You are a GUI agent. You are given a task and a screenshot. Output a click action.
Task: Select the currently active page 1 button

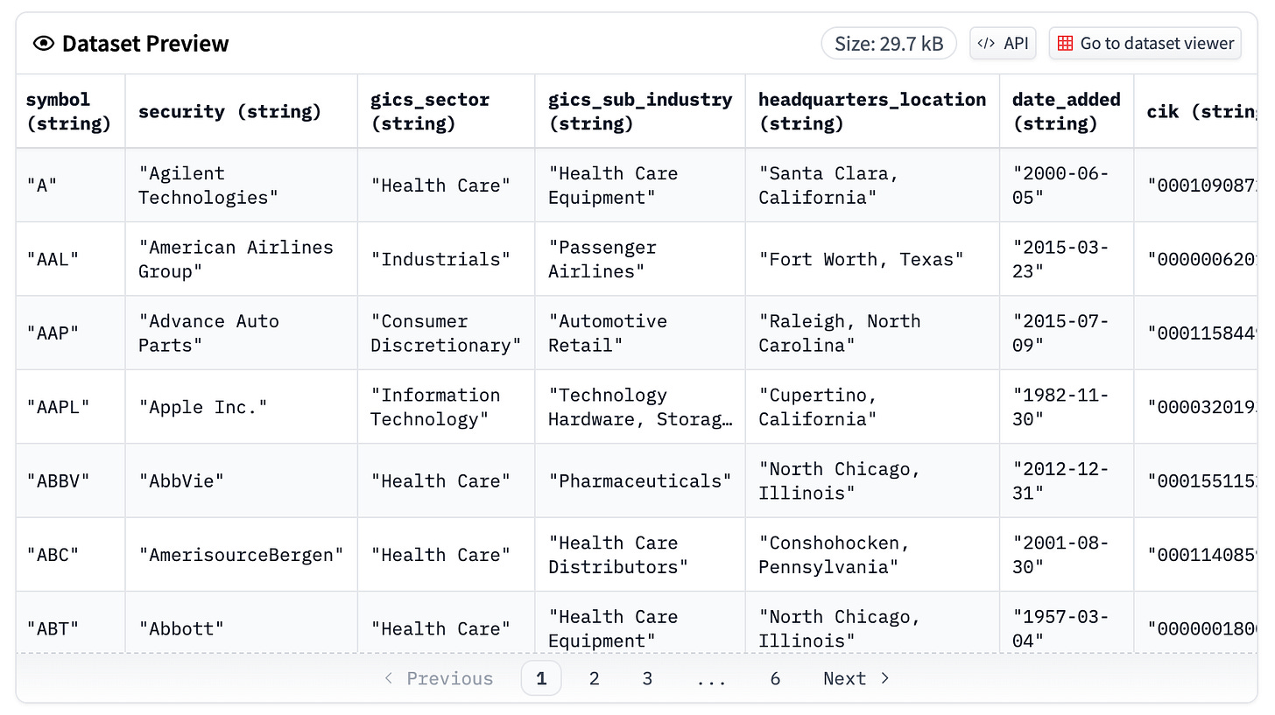pos(541,677)
